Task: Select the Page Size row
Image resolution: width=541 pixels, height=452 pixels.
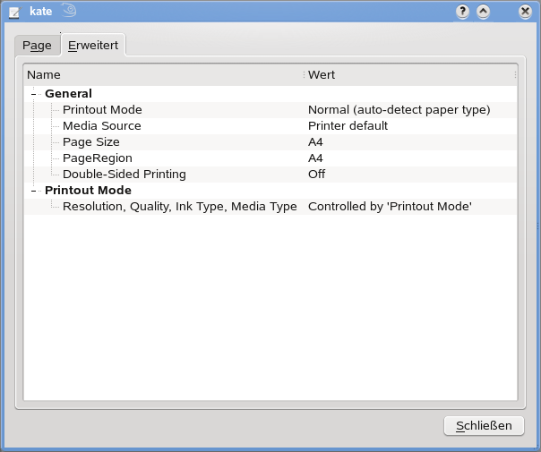Action: [x=270, y=142]
